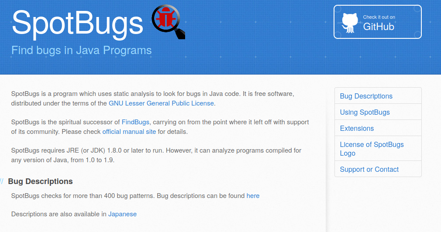Click the 'here' bug descriptions link

[x=253, y=196]
